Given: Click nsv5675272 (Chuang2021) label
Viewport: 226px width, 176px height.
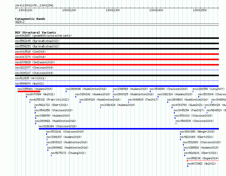Looking at the screenshot, I should [68, 153].
